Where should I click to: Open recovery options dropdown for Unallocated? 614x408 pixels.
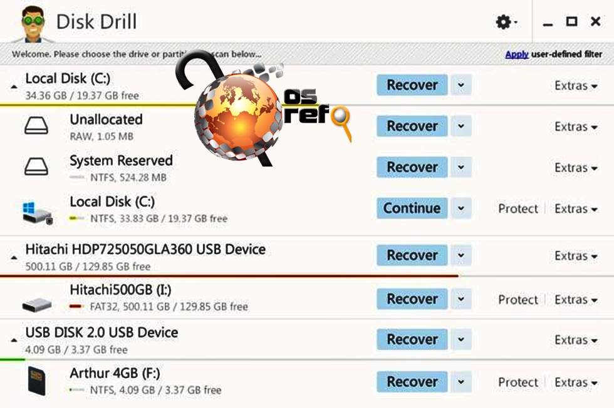461,126
